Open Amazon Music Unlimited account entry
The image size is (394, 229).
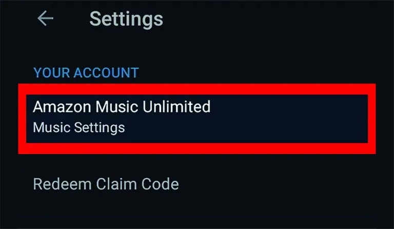(x=197, y=119)
